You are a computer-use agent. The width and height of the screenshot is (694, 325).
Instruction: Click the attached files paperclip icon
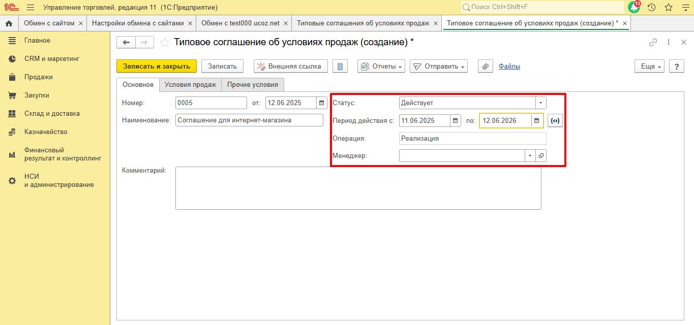[486, 67]
